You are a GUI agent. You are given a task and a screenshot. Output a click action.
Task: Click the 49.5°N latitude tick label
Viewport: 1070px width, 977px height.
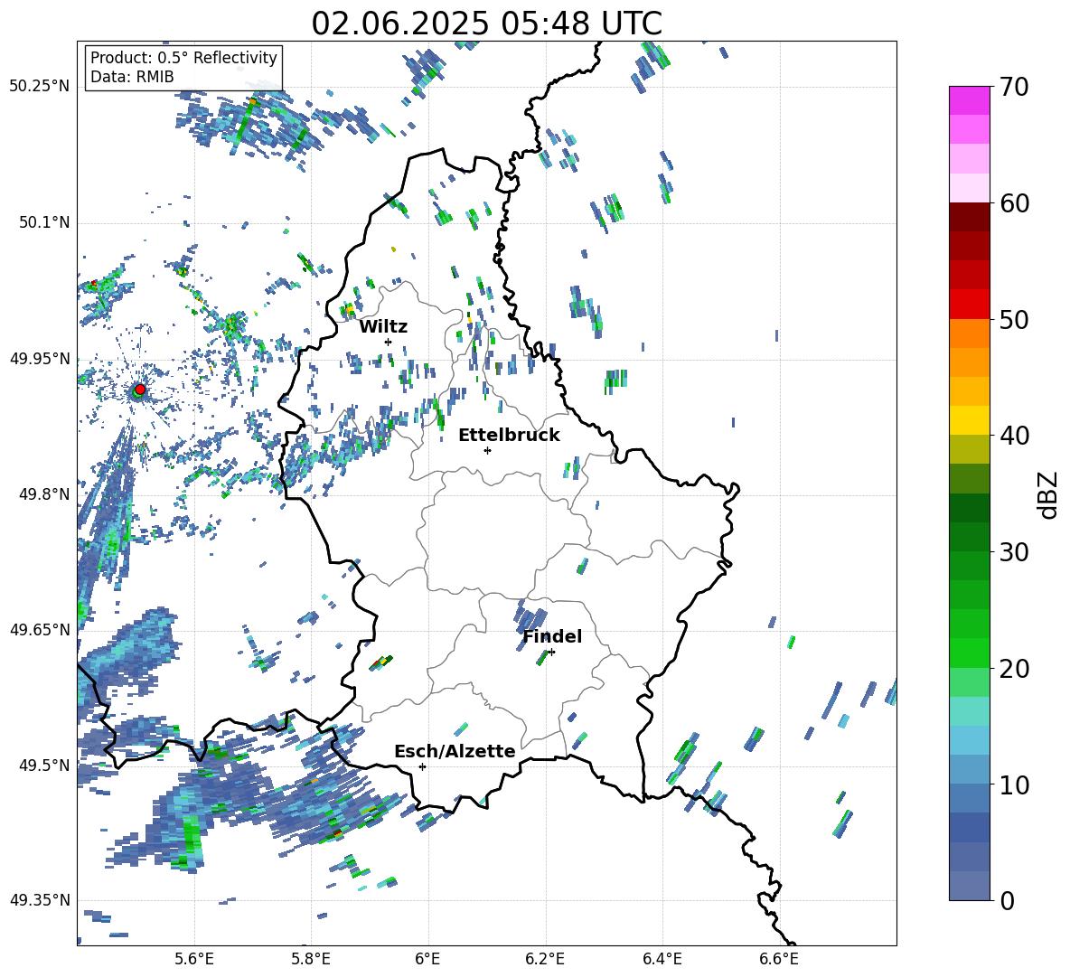pyautogui.click(x=43, y=765)
